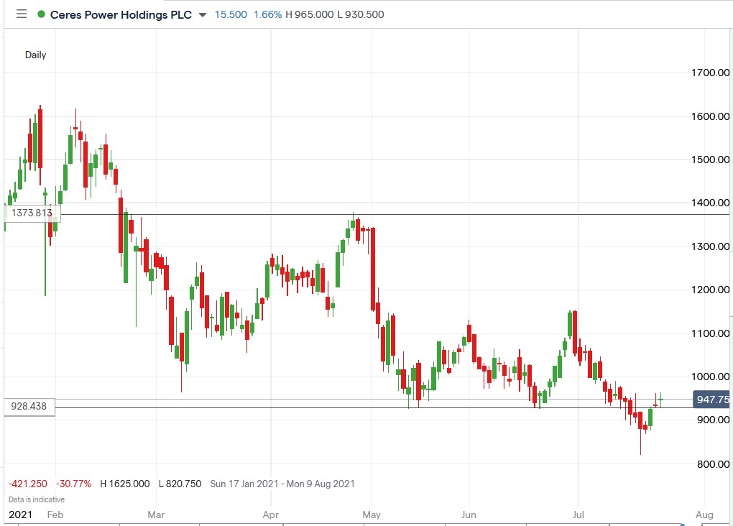
Task: Click the -30.77% range percentage value
Action: [73, 484]
